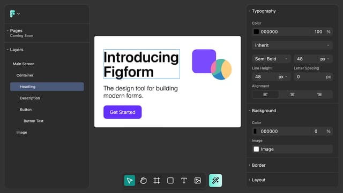The height and width of the screenshot is (193, 343).
Task: Click the white background Image swatch
Action: 256,149
